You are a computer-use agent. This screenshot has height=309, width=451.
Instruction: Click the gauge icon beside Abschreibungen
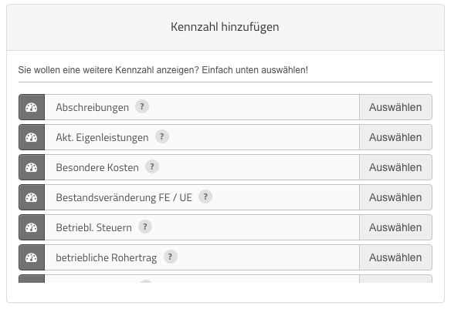(32, 107)
